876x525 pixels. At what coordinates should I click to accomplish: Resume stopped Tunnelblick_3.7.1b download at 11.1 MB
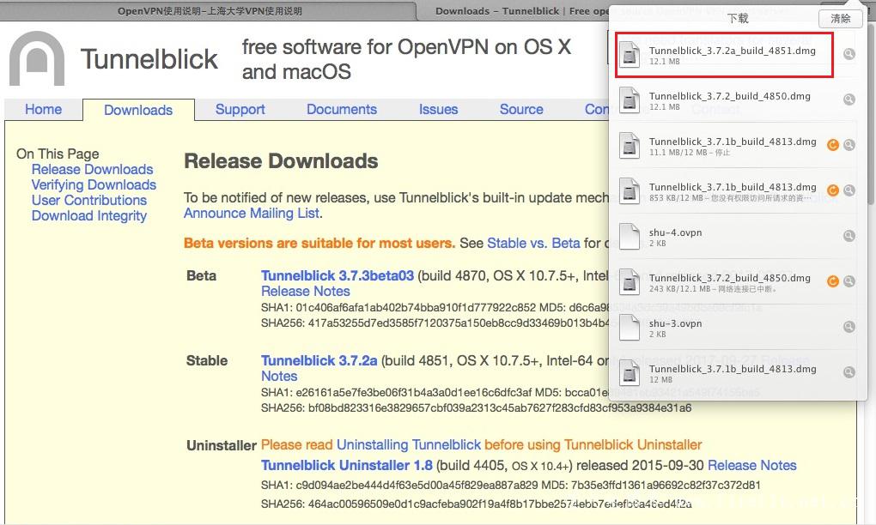tap(832, 145)
